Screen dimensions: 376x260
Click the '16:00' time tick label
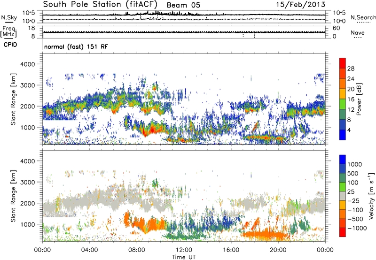pyautogui.click(x=231, y=250)
